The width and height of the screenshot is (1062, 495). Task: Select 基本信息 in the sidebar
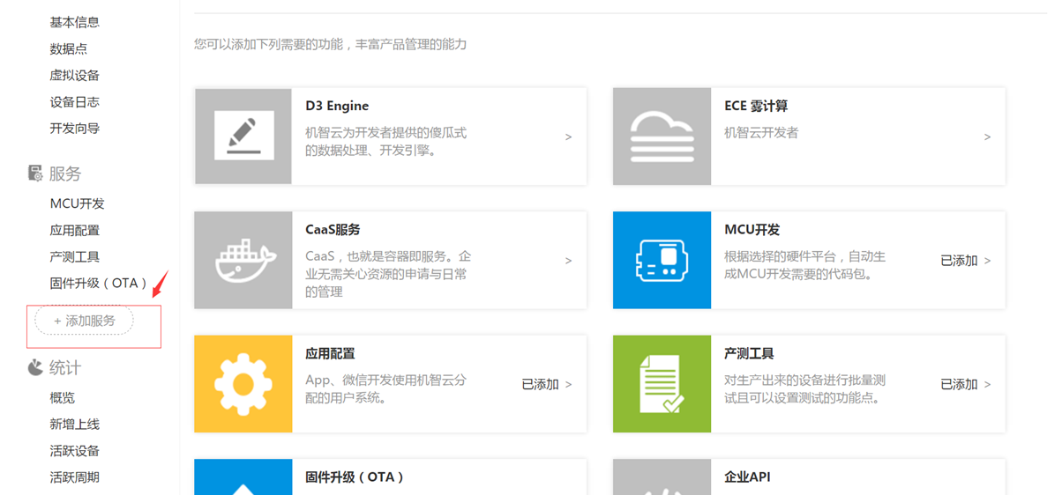pyautogui.click(x=75, y=22)
